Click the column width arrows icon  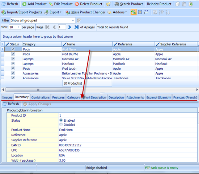point(146,12)
